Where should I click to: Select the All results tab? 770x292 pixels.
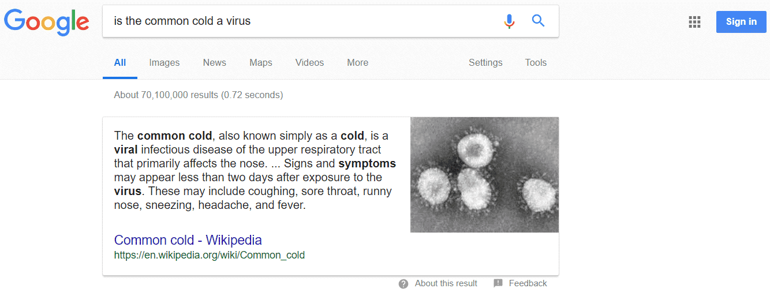click(x=120, y=62)
